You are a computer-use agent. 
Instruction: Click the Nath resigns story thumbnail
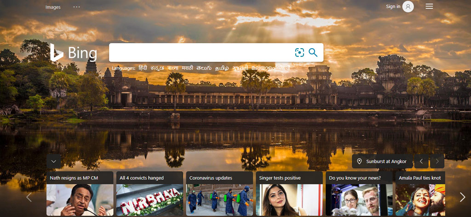[x=80, y=200]
